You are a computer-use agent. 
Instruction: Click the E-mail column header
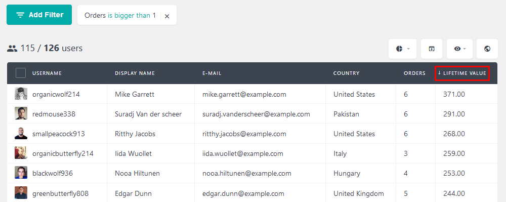click(212, 73)
